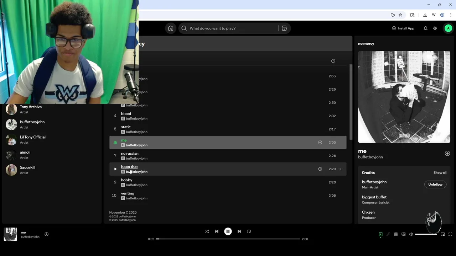Screen dimensions: 456x256
Task: Toggle repeat mode
Action: click(249, 231)
